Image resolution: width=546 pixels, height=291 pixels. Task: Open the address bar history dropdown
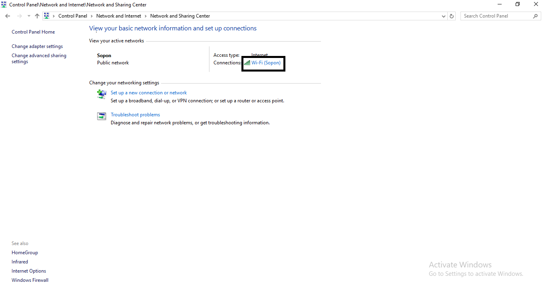pyautogui.click(x=444, y=16)
